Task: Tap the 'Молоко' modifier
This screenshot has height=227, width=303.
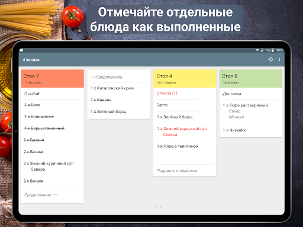Action: pyautogui.click(x=236, y=117)
